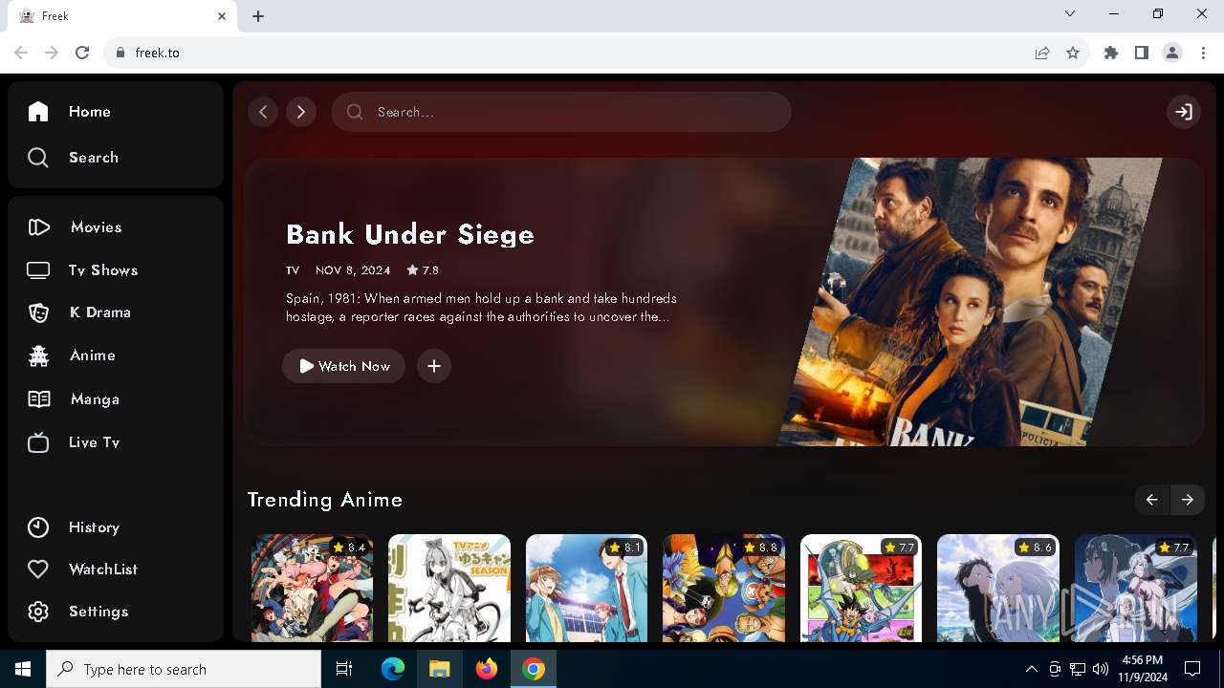The width and height of the screenshot is (1224, 688).
Task: Open the Movies menu label
Action: pyautogui.click(x=96, y=227)
